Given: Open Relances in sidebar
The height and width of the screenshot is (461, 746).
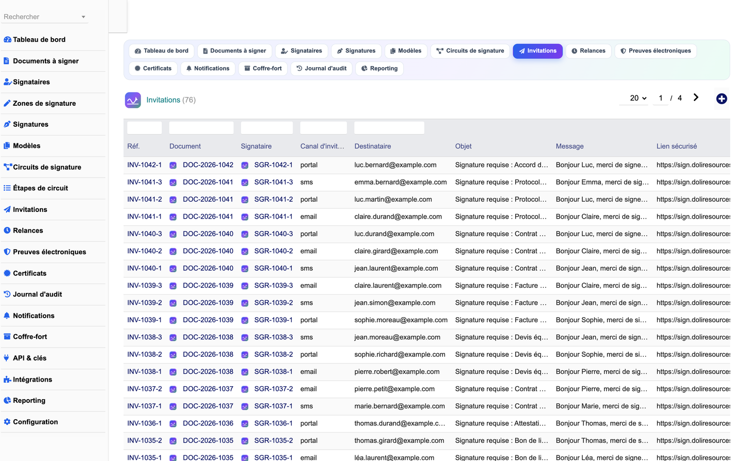Looking at the screenshot, I should click(x=28, y=230).
